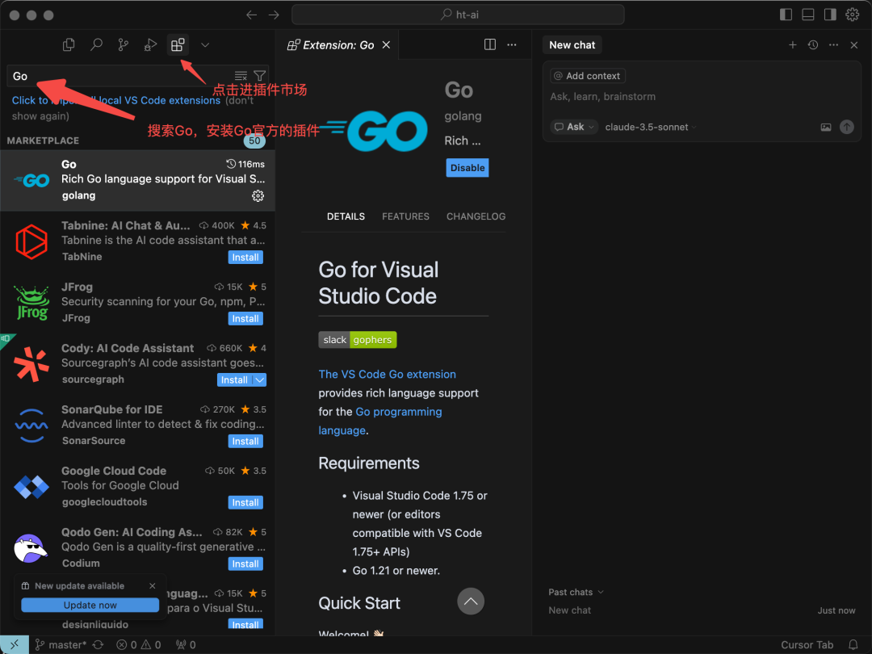Toggle secondary sidebar layout icon
This screenshot has height=654, width=872.
coord(830,15)
